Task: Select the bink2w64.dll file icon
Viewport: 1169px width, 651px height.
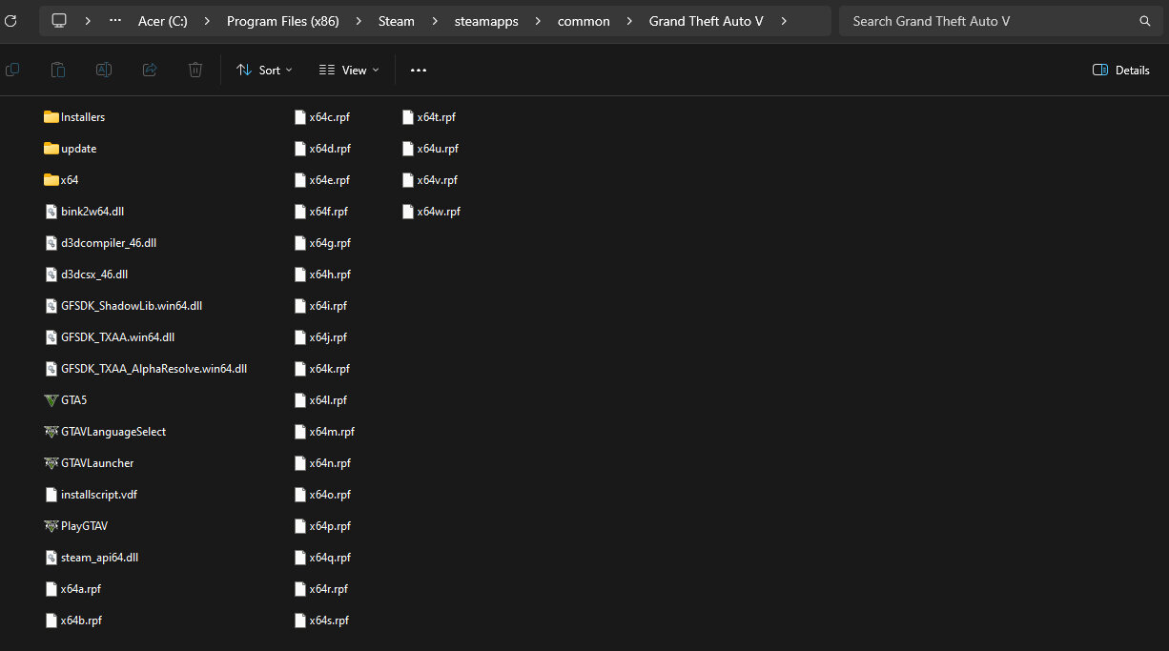Action: pyautogui.click(x=51, y=212)
